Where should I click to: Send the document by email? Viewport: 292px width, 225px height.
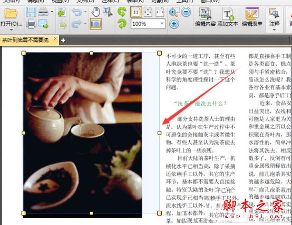pyautogui.click(x=43, y=24)
